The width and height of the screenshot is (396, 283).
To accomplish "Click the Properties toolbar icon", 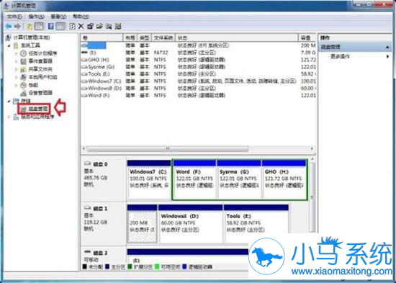I will click(x=90, y=26).
